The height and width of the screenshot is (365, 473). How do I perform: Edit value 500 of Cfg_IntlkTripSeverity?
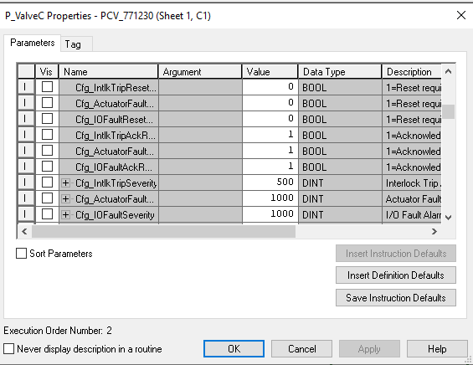tap(270, 182)
